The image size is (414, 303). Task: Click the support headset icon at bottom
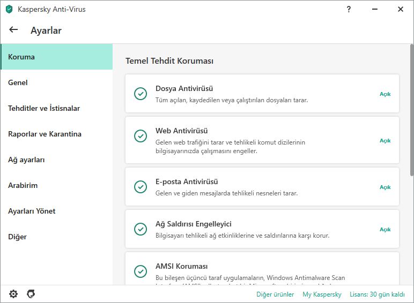pyautogui.click(x=31, y=294)
